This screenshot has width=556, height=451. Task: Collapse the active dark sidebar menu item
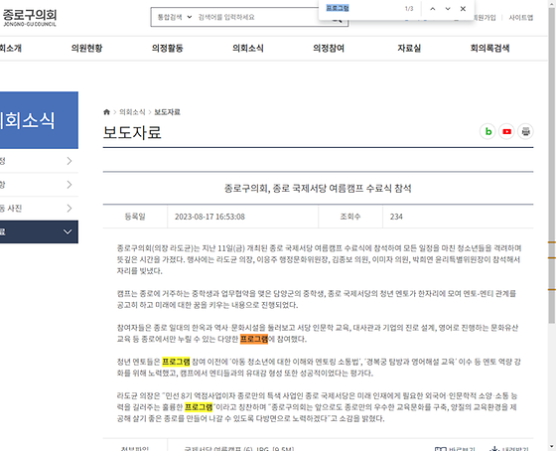point(39,231)
